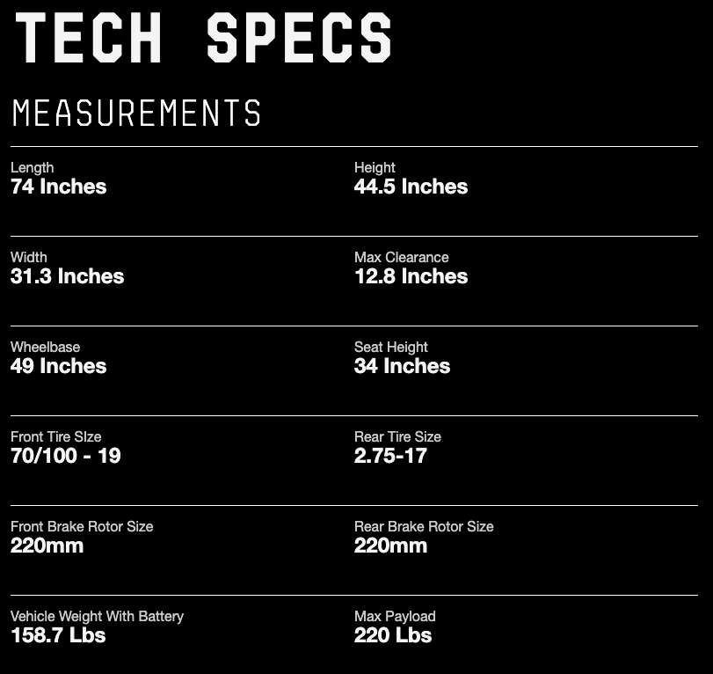The image size is (713, 674).
Task: Select the Vehicle Weight With Battery label
Action: [x=97, y=616]
